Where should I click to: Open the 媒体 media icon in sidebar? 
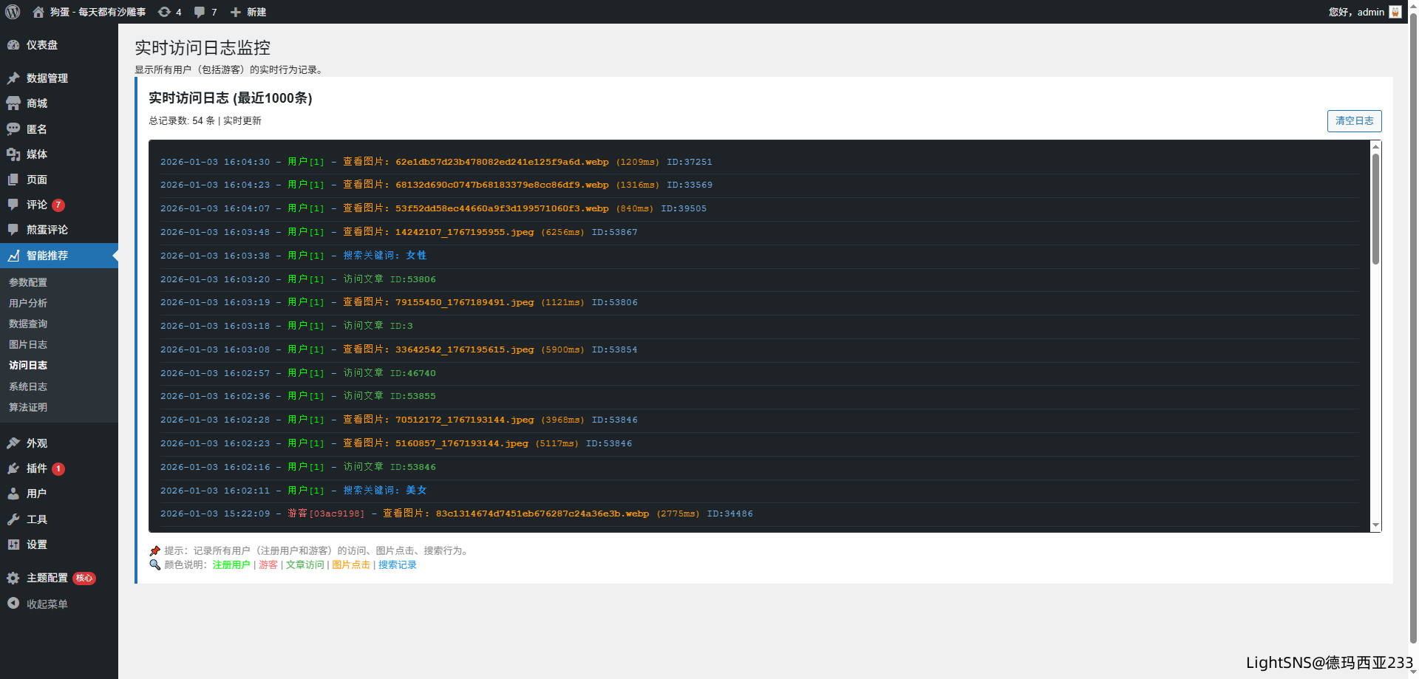tap(13, 154)
